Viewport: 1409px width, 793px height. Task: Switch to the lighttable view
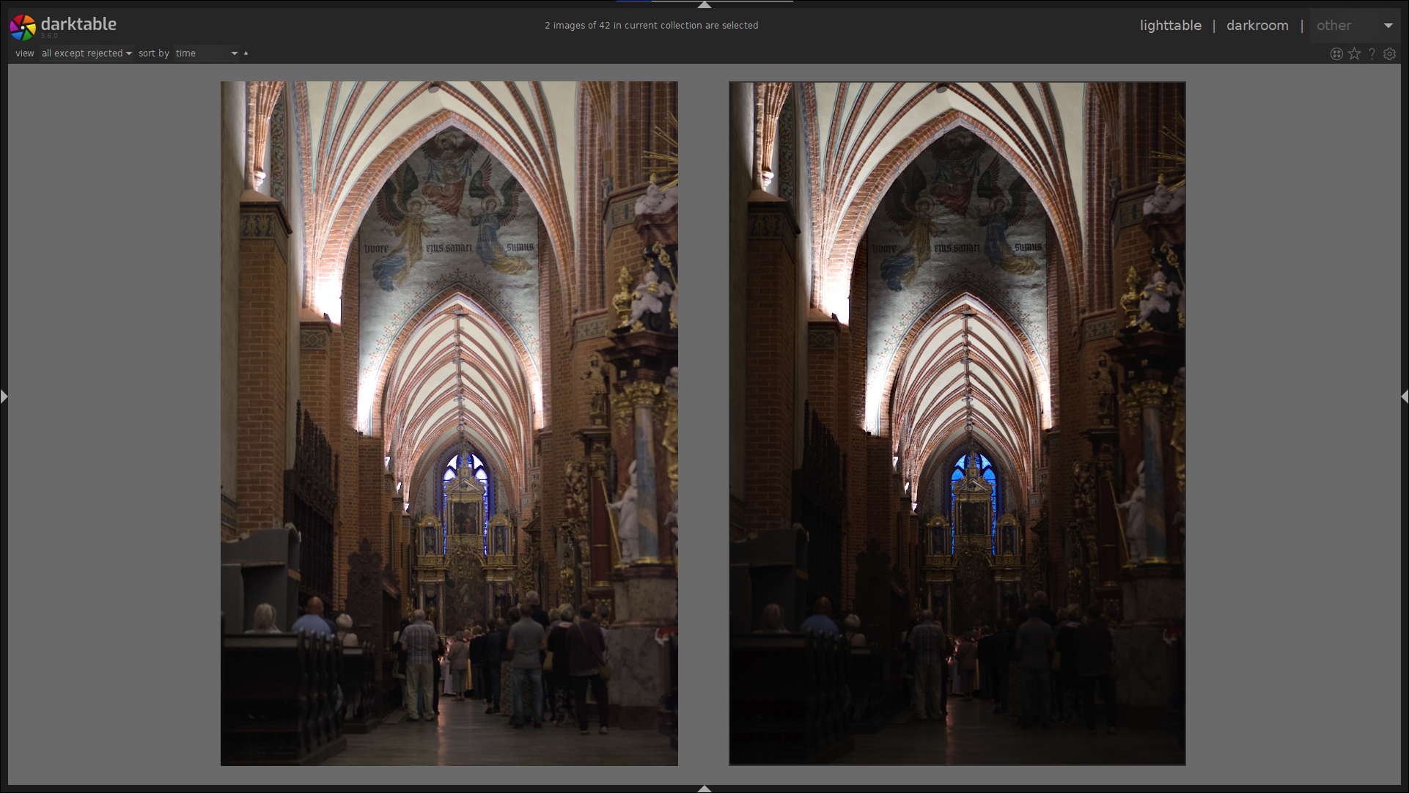click(x=1170, y=26)
